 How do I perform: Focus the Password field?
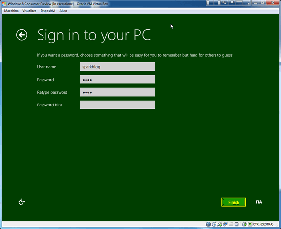[117, 80]
